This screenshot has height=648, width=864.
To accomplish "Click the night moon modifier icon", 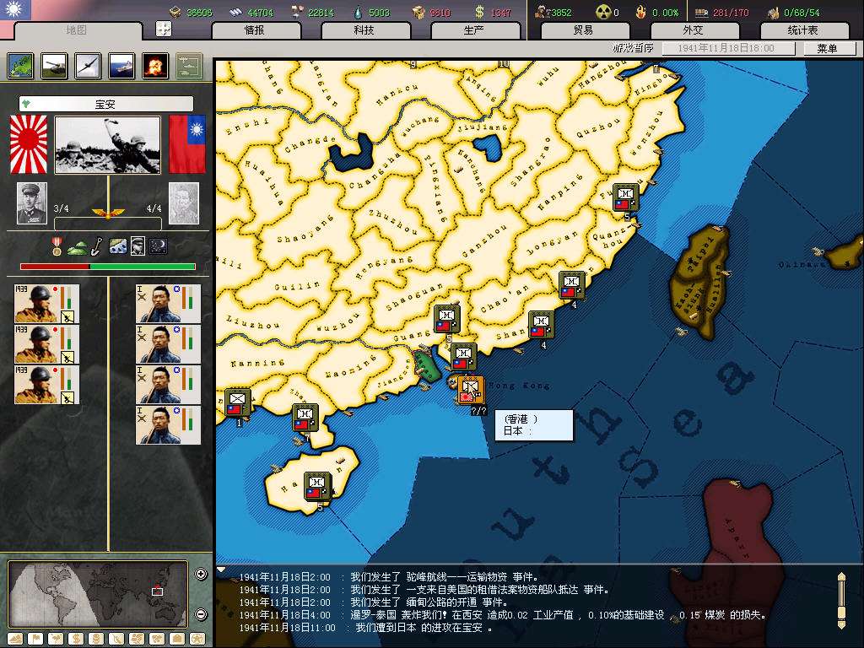I will (158, 246).
